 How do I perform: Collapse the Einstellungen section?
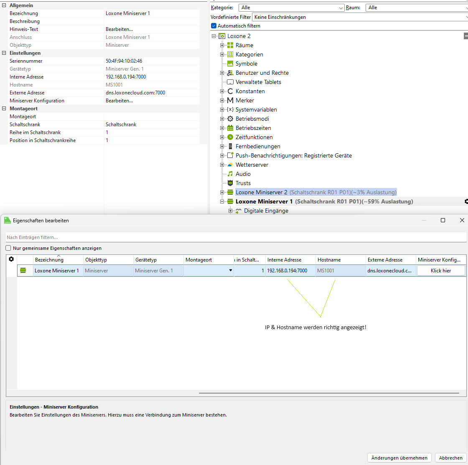(4, 53)
